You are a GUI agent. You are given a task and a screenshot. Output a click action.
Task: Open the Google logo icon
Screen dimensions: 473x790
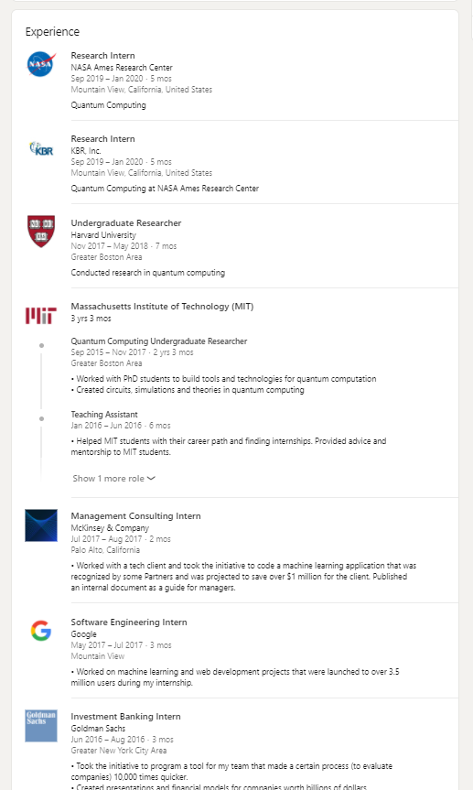pyautogui.click(x=41, y=631)
